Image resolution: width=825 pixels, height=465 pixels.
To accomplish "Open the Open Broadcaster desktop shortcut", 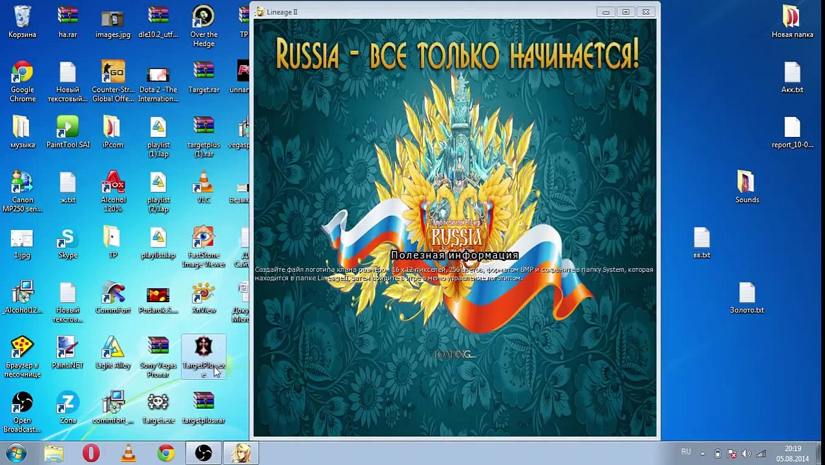I will (x=22, y=412).
